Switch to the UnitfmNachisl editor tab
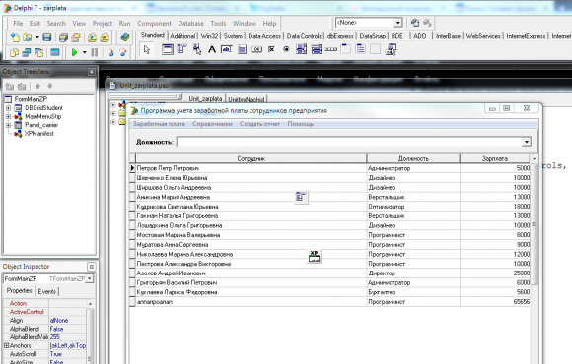The image size is (572, 364). [x=247, y=99]
